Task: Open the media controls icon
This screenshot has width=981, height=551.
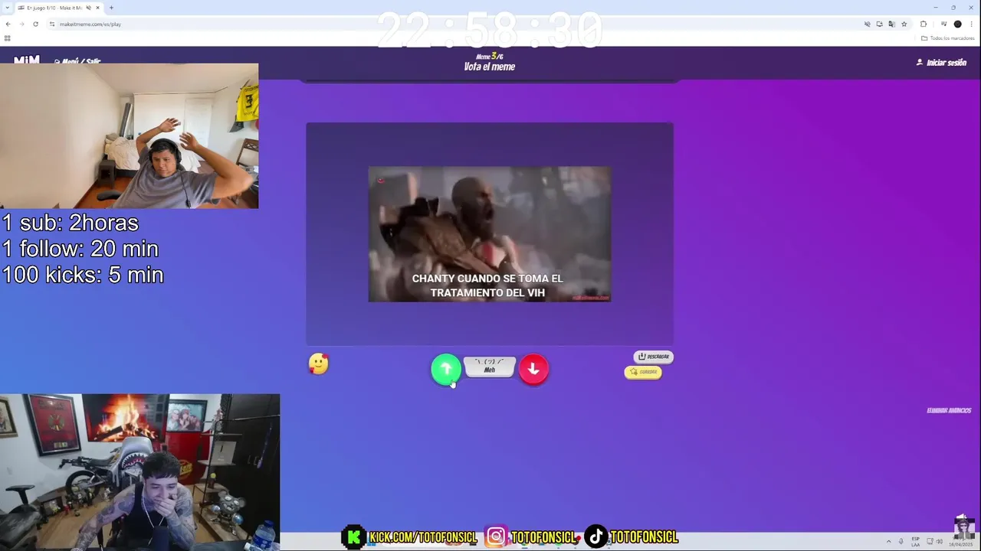Action: [x=943, y=24]
